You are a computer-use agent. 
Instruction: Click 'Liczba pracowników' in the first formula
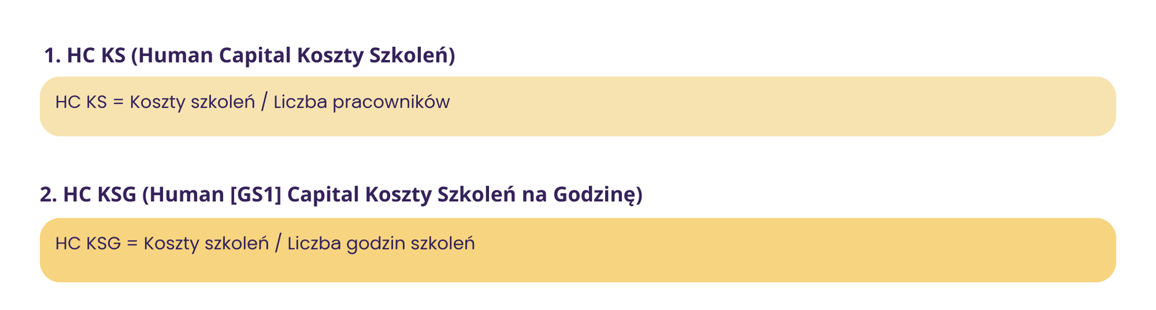361,102
